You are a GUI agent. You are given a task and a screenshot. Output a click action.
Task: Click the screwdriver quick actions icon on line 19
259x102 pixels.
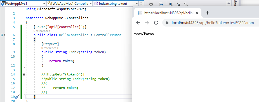17,97
